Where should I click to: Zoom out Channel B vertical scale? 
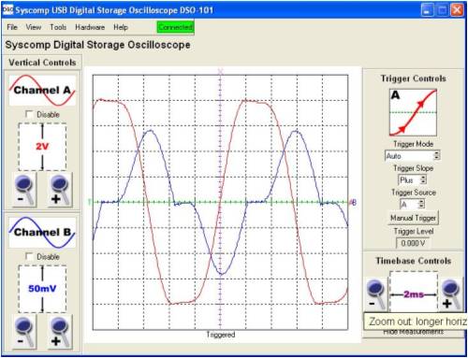coord(24,332)
